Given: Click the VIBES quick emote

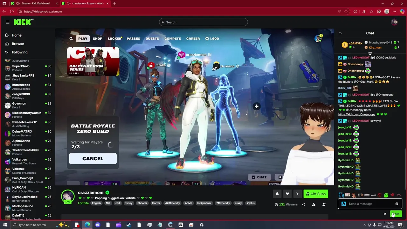Looking at the screenshot, I should click(x=348, y=195).
